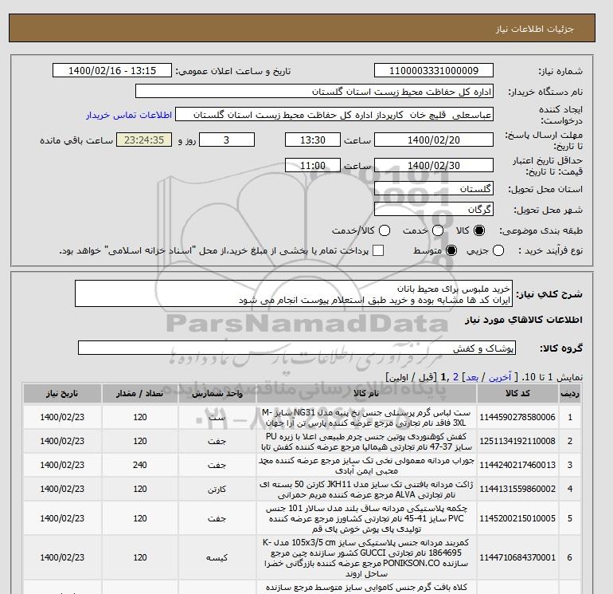613x594 pixels.
Task: Click the جزئیات اطلاعات نیاز page header
Action: [x=534, y=29]
